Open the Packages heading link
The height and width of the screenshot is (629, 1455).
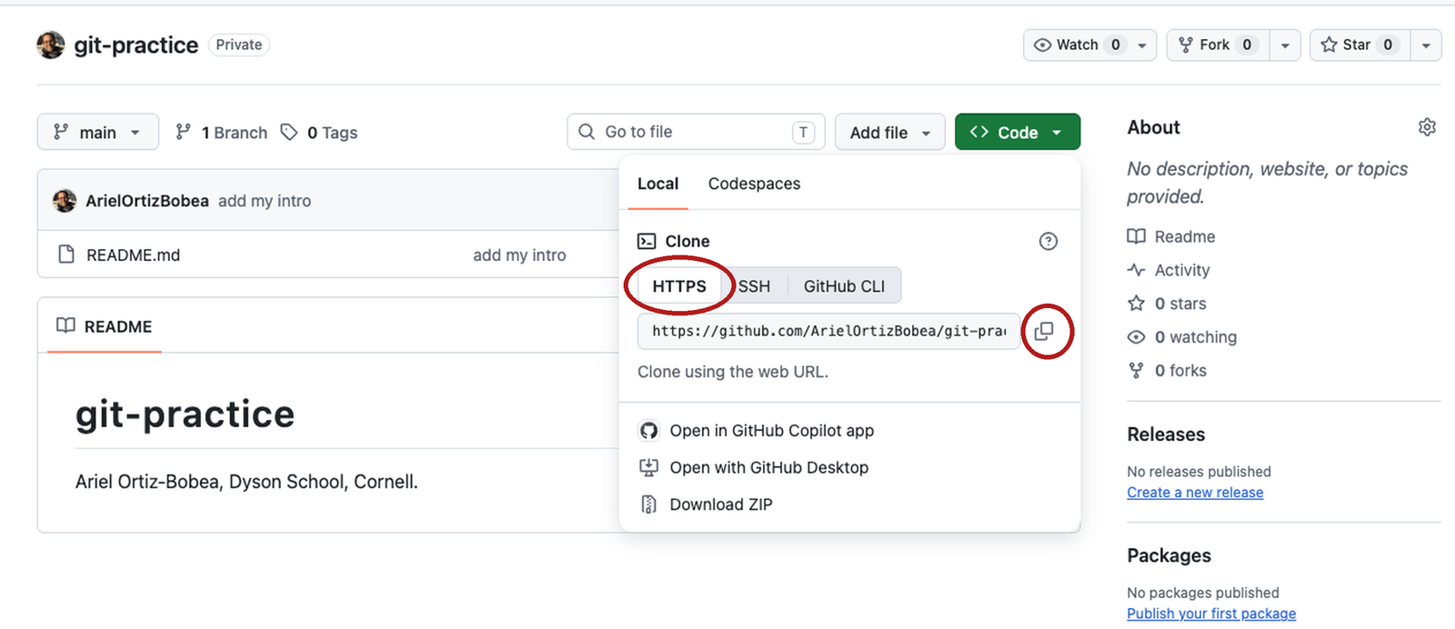(1169, 555)
